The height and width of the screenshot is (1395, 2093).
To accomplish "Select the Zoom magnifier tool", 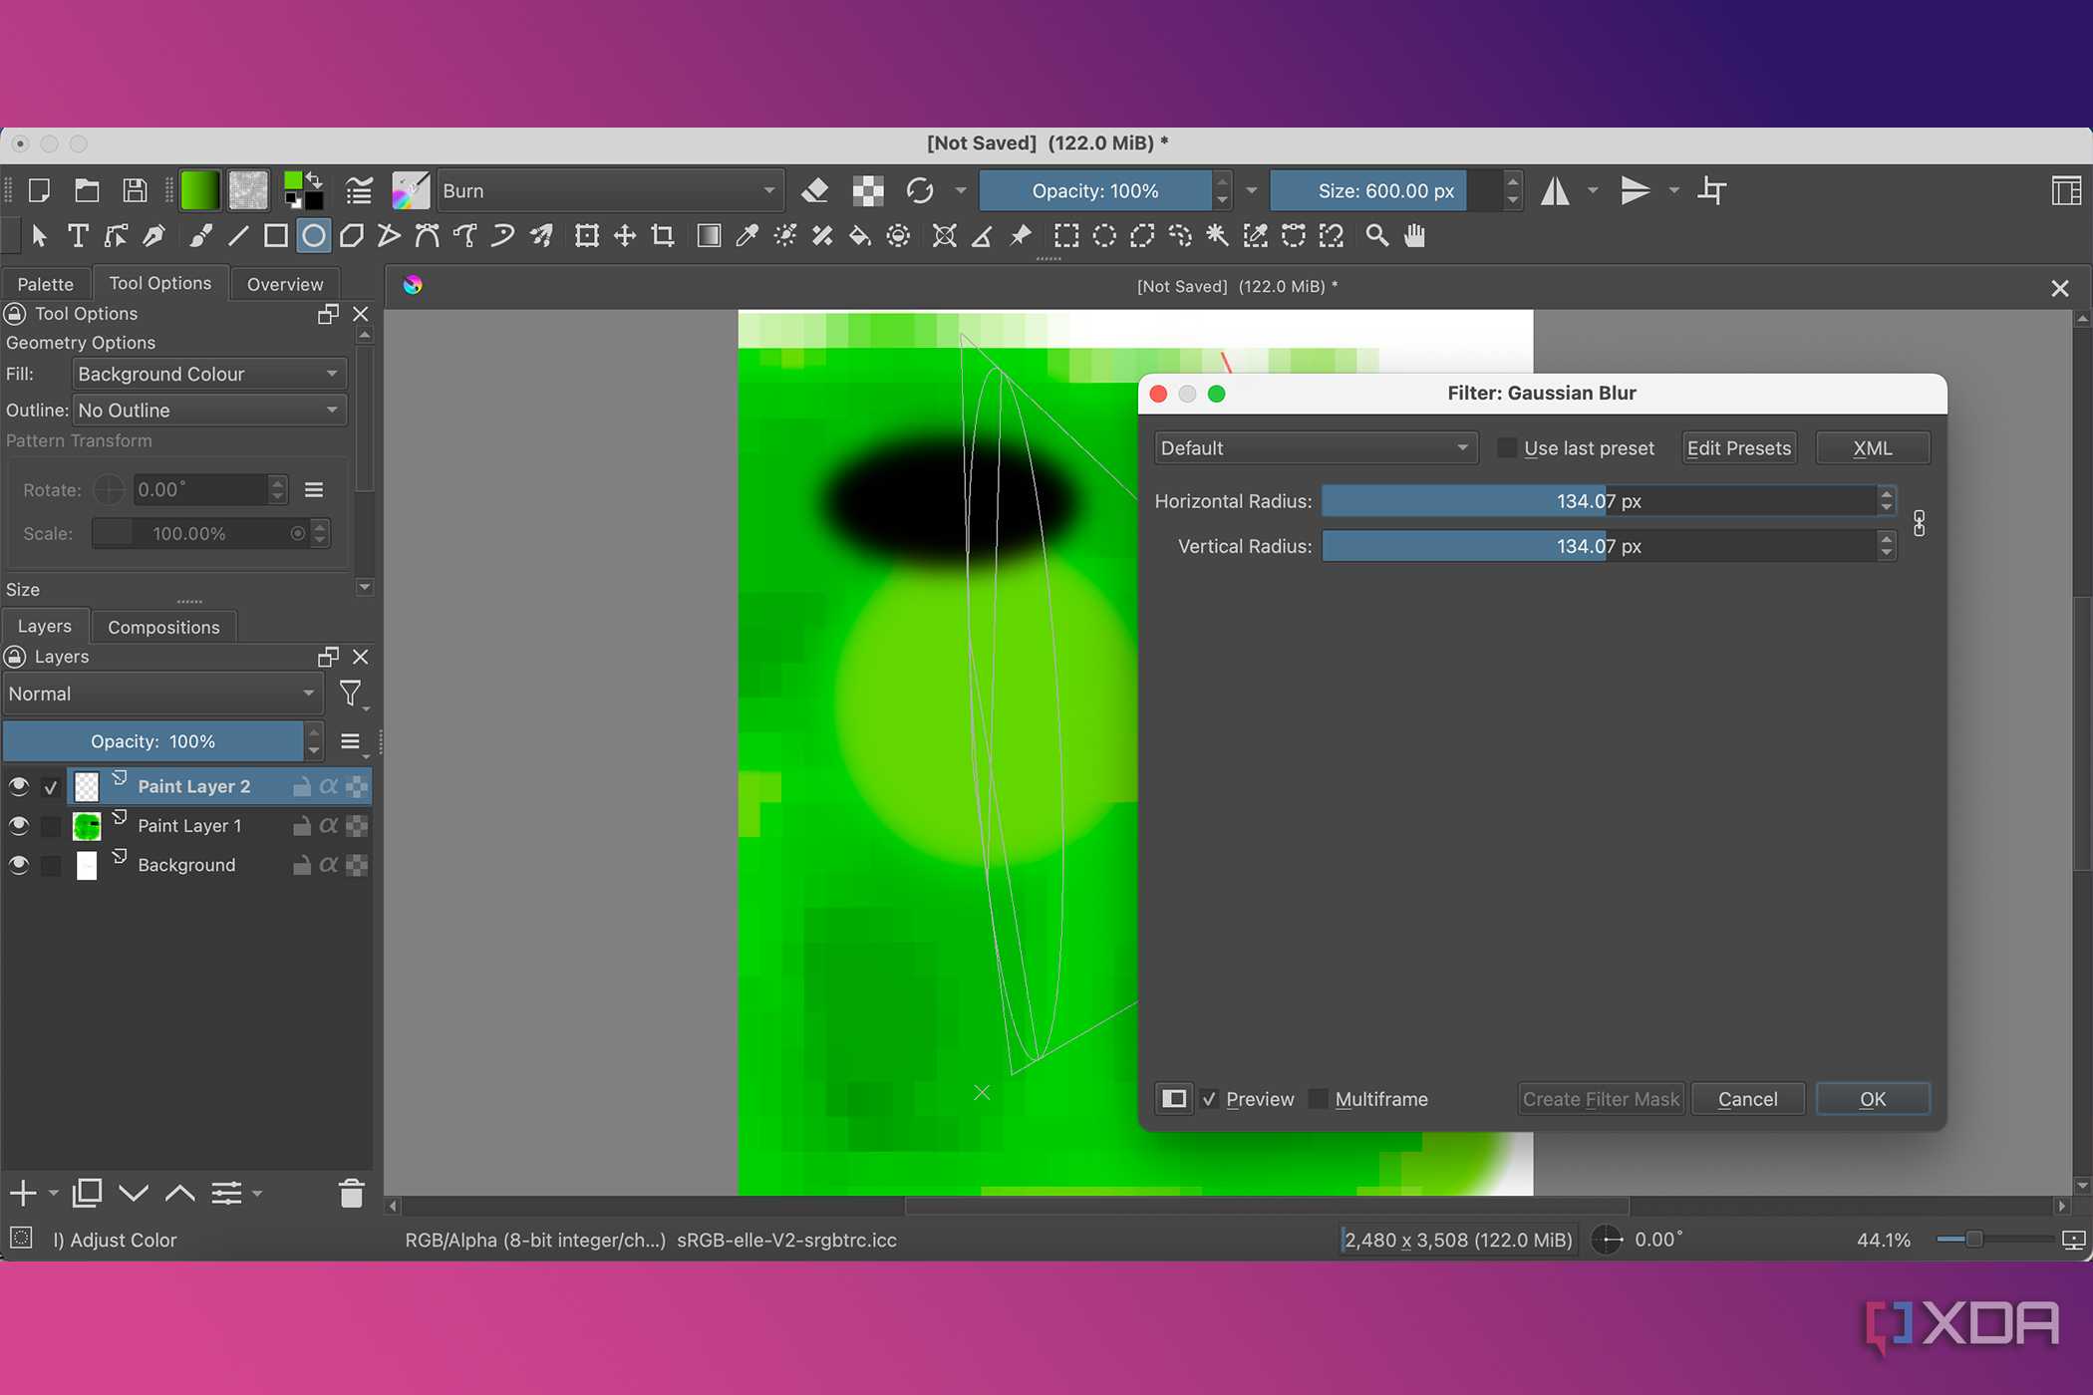I will [x=1377, y=236].
